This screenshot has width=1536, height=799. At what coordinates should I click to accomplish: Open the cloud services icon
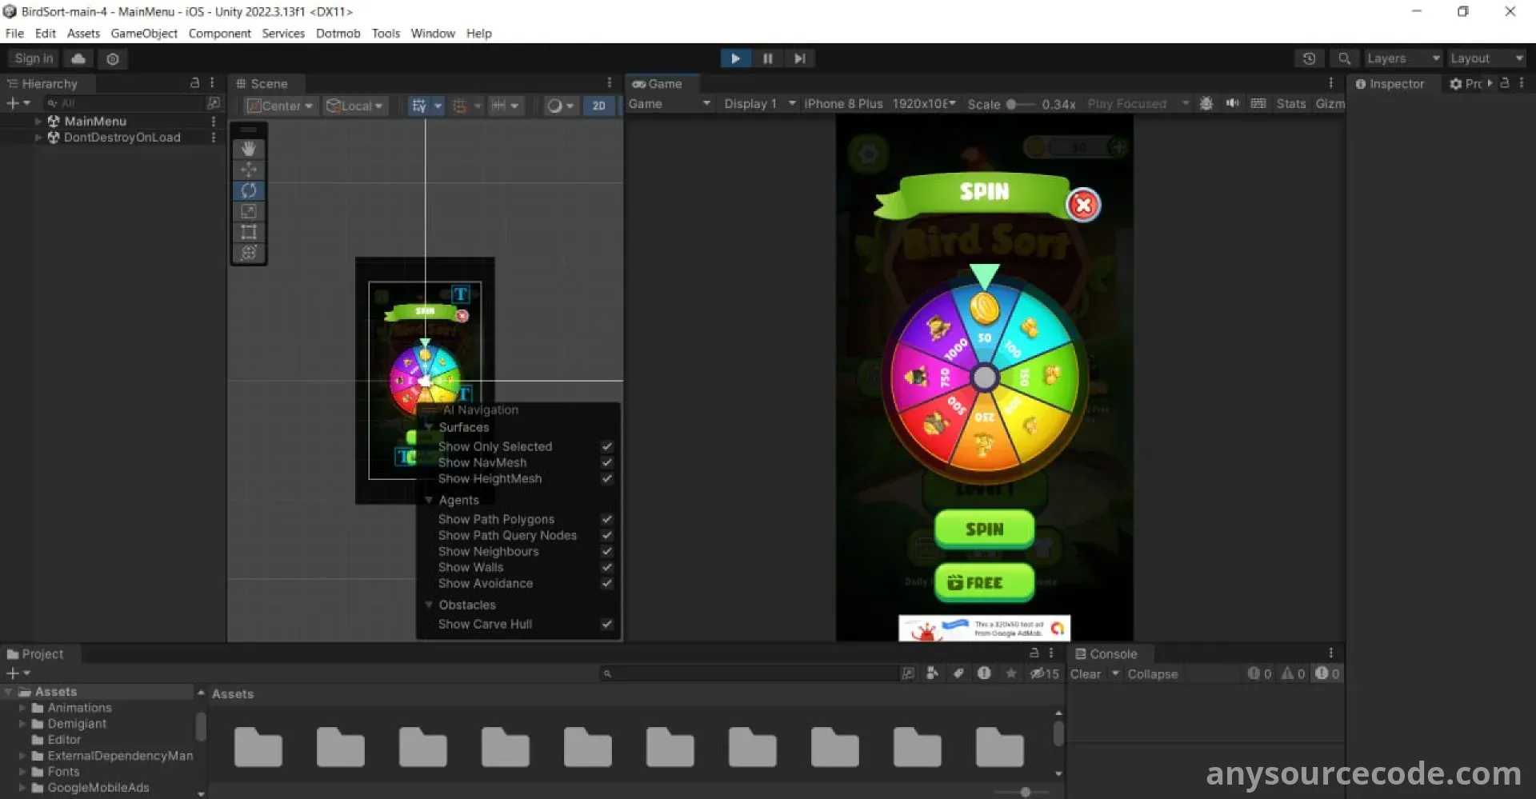click(x=78, y=58)
